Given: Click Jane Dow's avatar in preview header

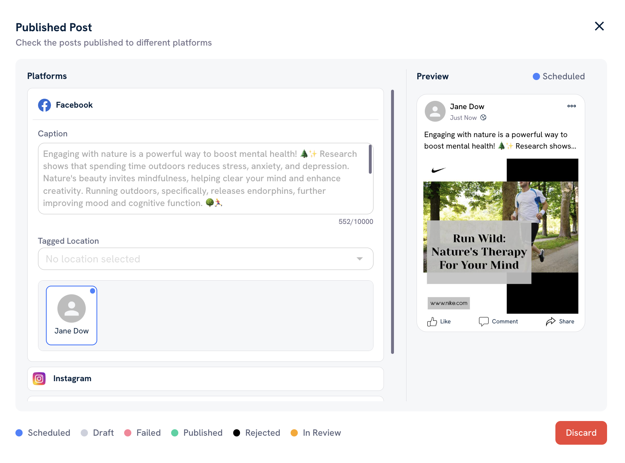Looking at the screenshot, I should tap(435, 111).
